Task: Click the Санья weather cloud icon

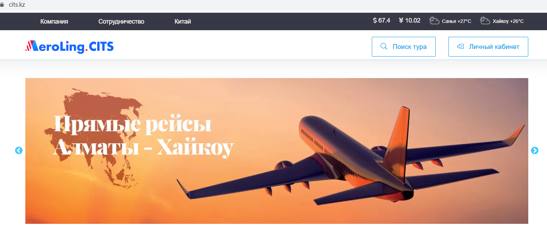Action: click(434, 20)
